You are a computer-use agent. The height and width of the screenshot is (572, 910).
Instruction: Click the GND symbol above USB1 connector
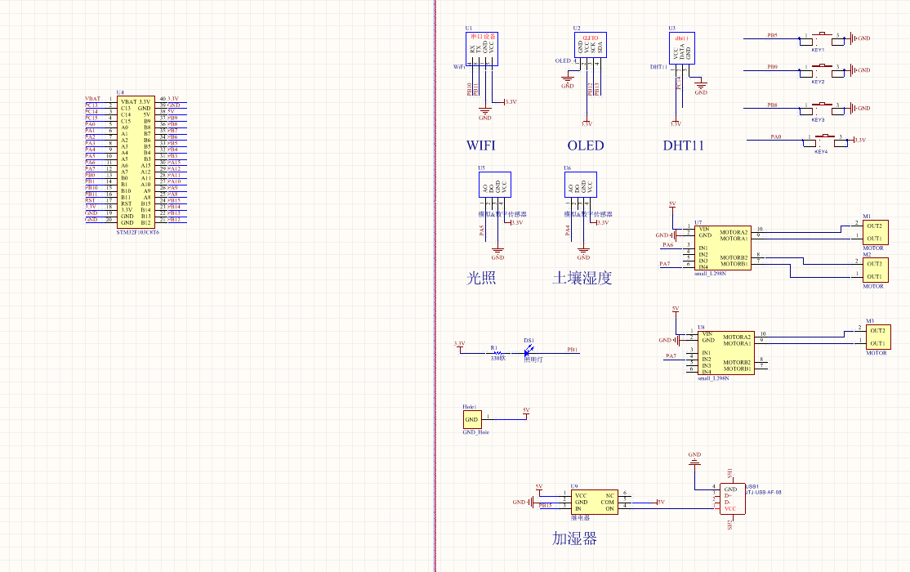[694, 460]
